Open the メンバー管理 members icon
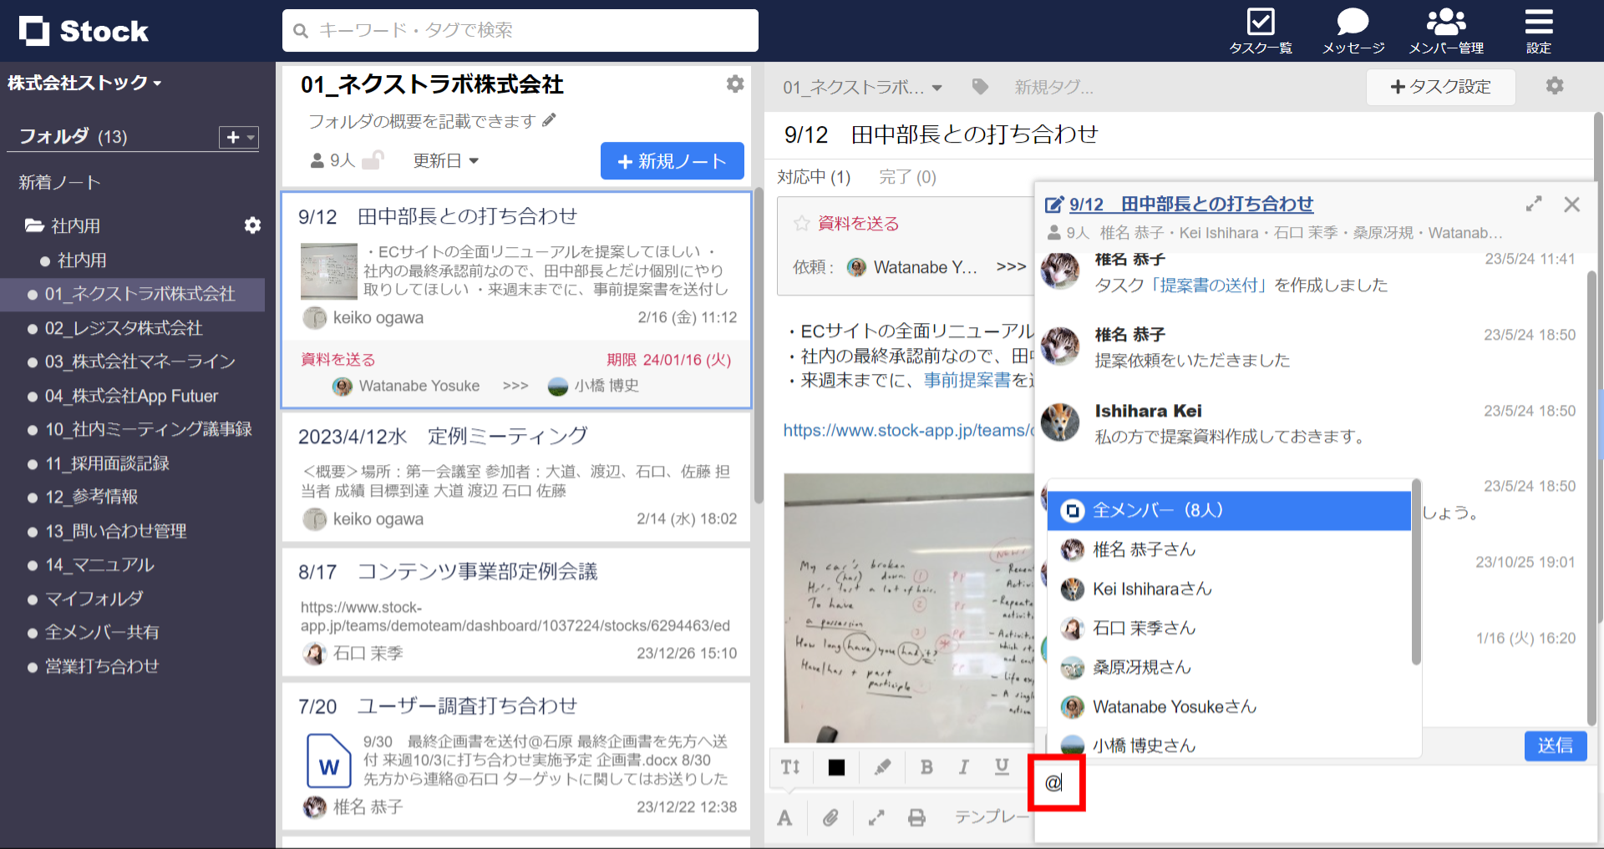Screen dimensions: 1604x849 [x=1446, y=22]
